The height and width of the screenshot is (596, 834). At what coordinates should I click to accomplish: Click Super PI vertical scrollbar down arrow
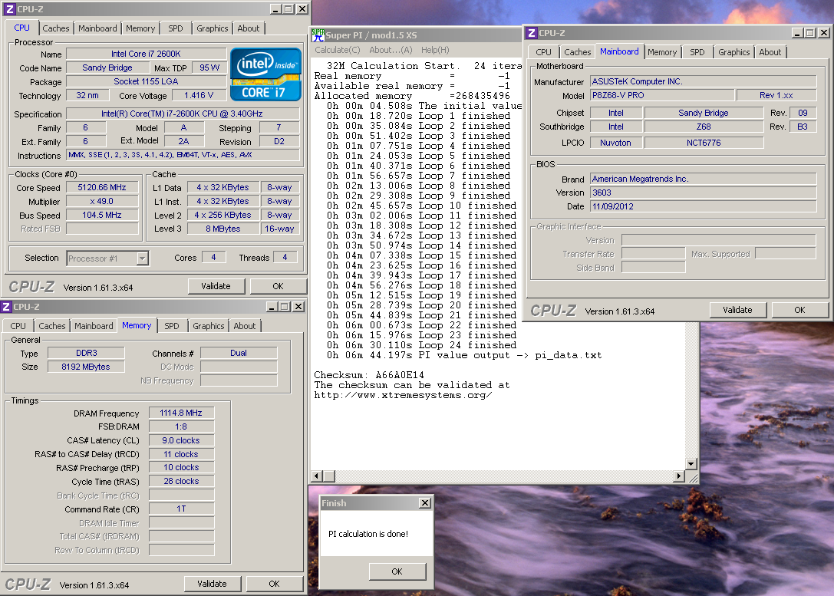pyautogui.click(x=691, y=464)
